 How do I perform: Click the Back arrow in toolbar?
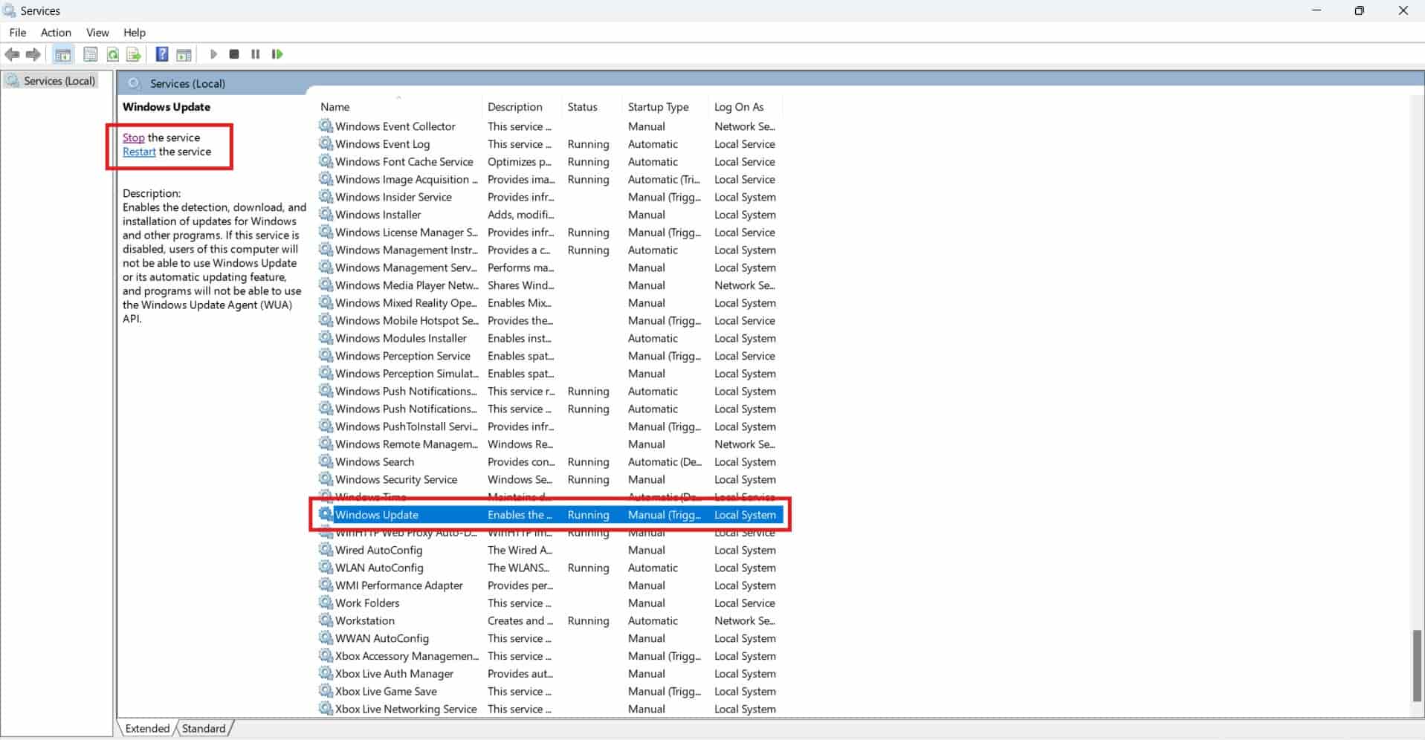(12, 54)
